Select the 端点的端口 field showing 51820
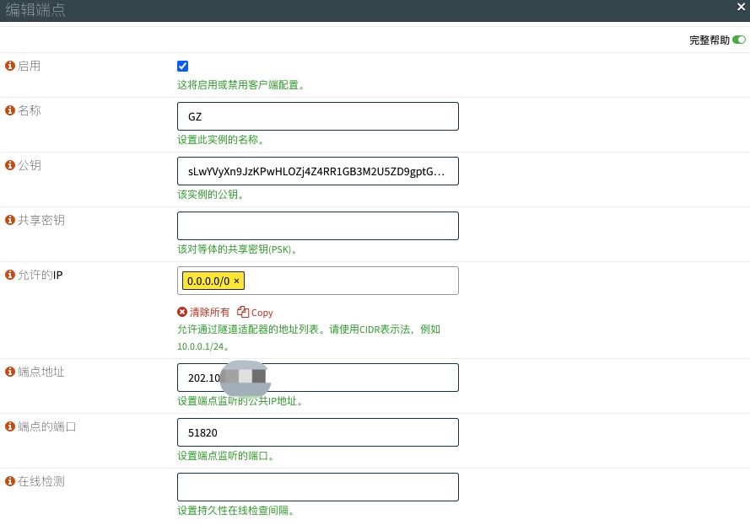This screenshot has height=525, width=750. (317, 432)
